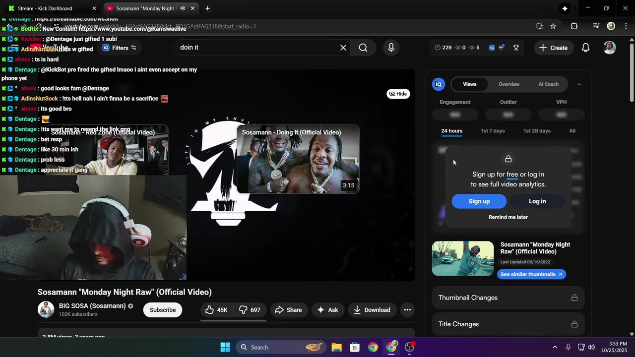Collapse the vidIQ panel with chevron
The image size is (635, 357).
click(579, 84)
